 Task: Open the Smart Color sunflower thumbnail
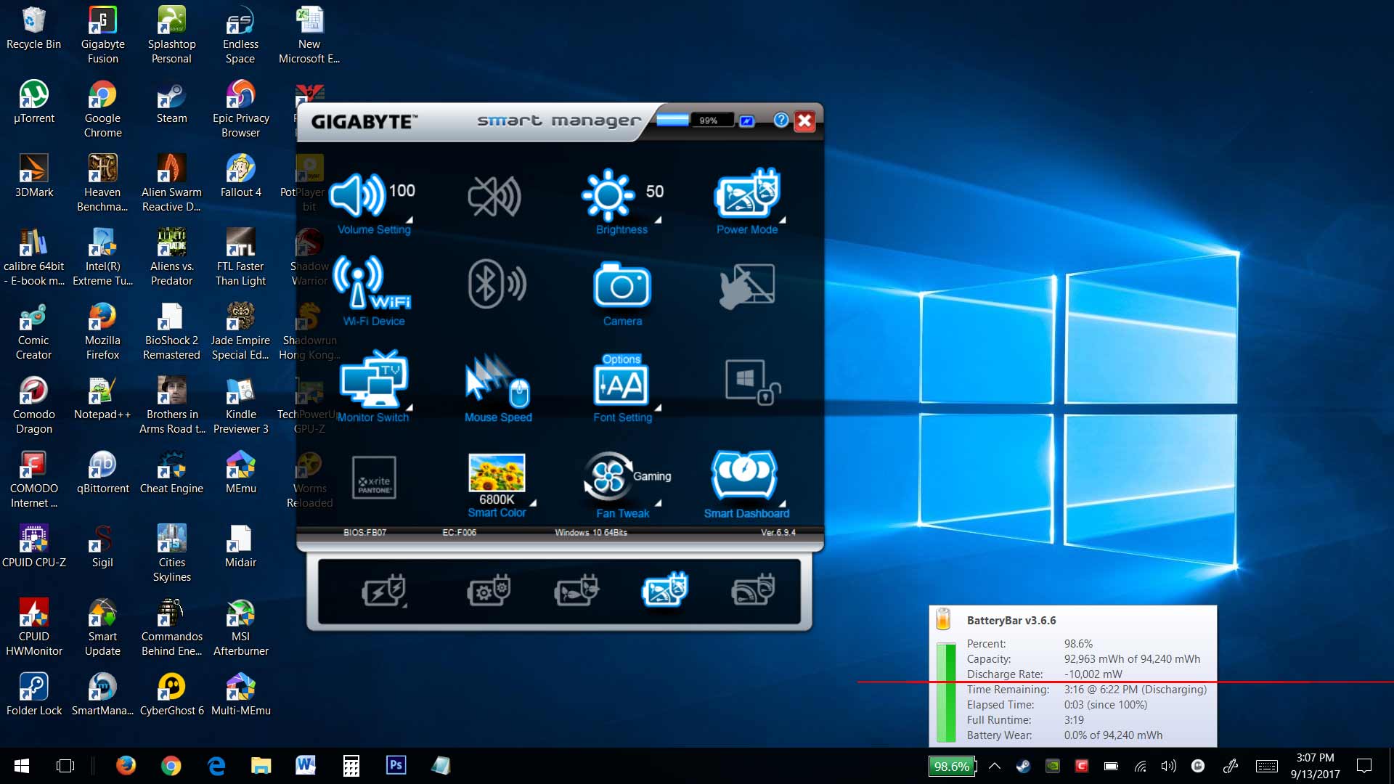point(497,473)
